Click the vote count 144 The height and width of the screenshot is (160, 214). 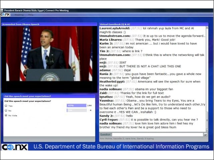[89, 105]
